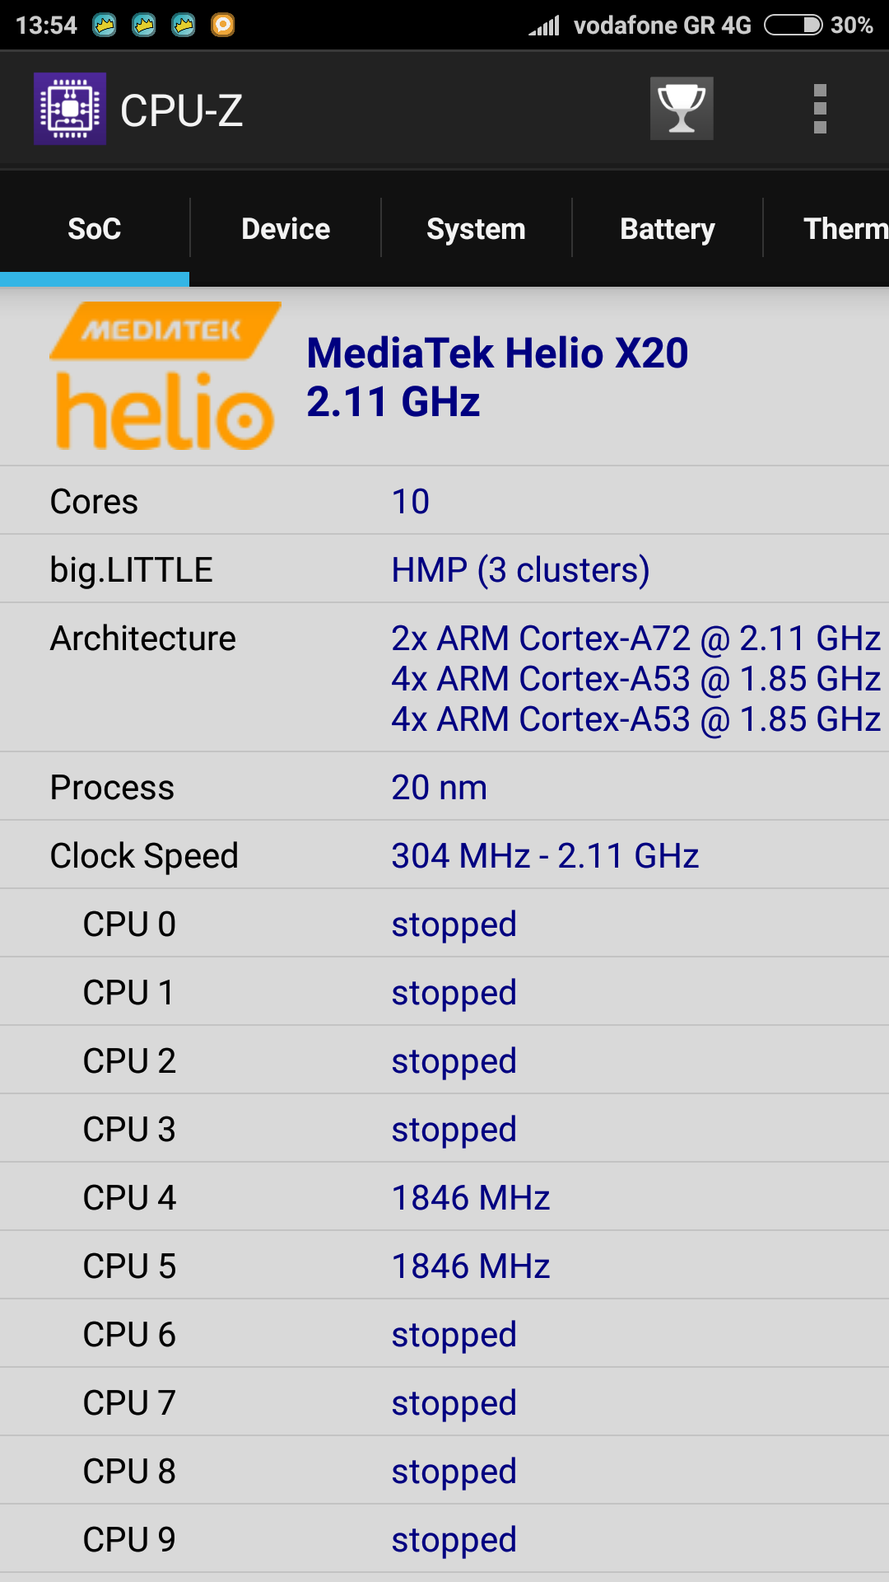Tap the signal strength icon

tap(544, 26)
